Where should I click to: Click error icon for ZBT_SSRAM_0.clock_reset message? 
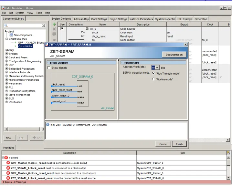(x=8, y=168)
